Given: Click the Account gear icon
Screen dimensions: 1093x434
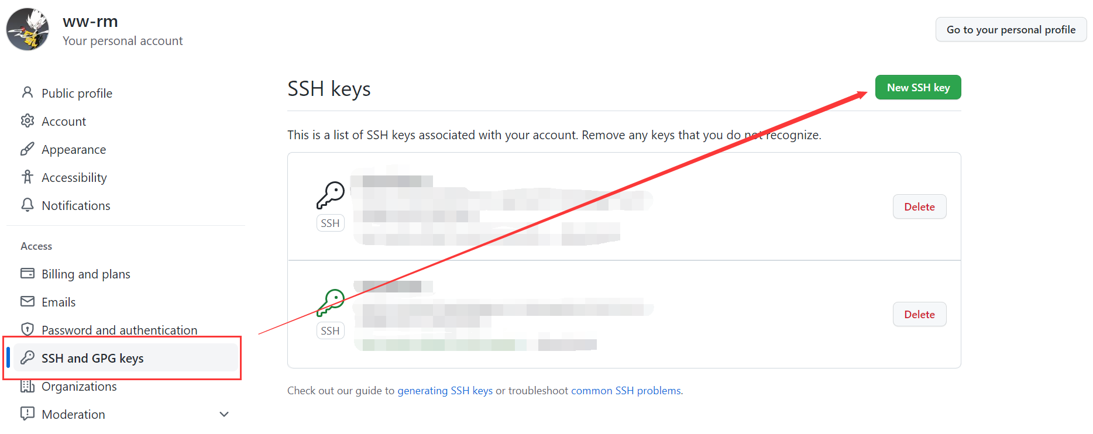Looking at the screenshot, I should point(27,120).
